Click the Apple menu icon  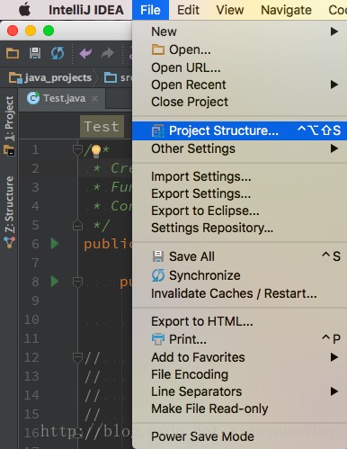(24, 10)
